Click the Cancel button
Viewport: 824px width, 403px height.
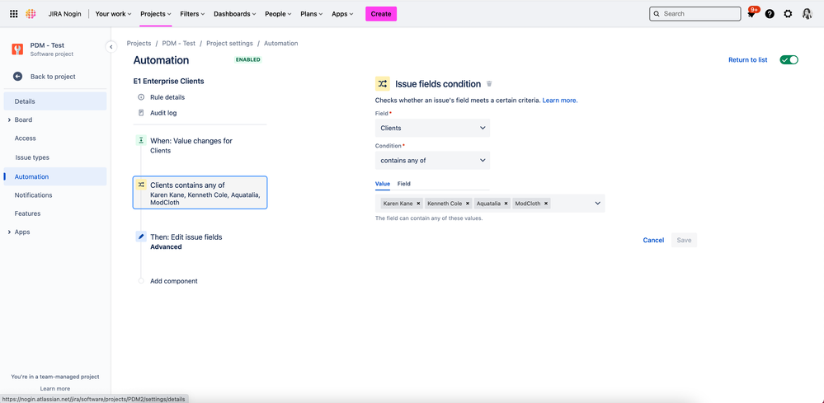pos(653,241)
